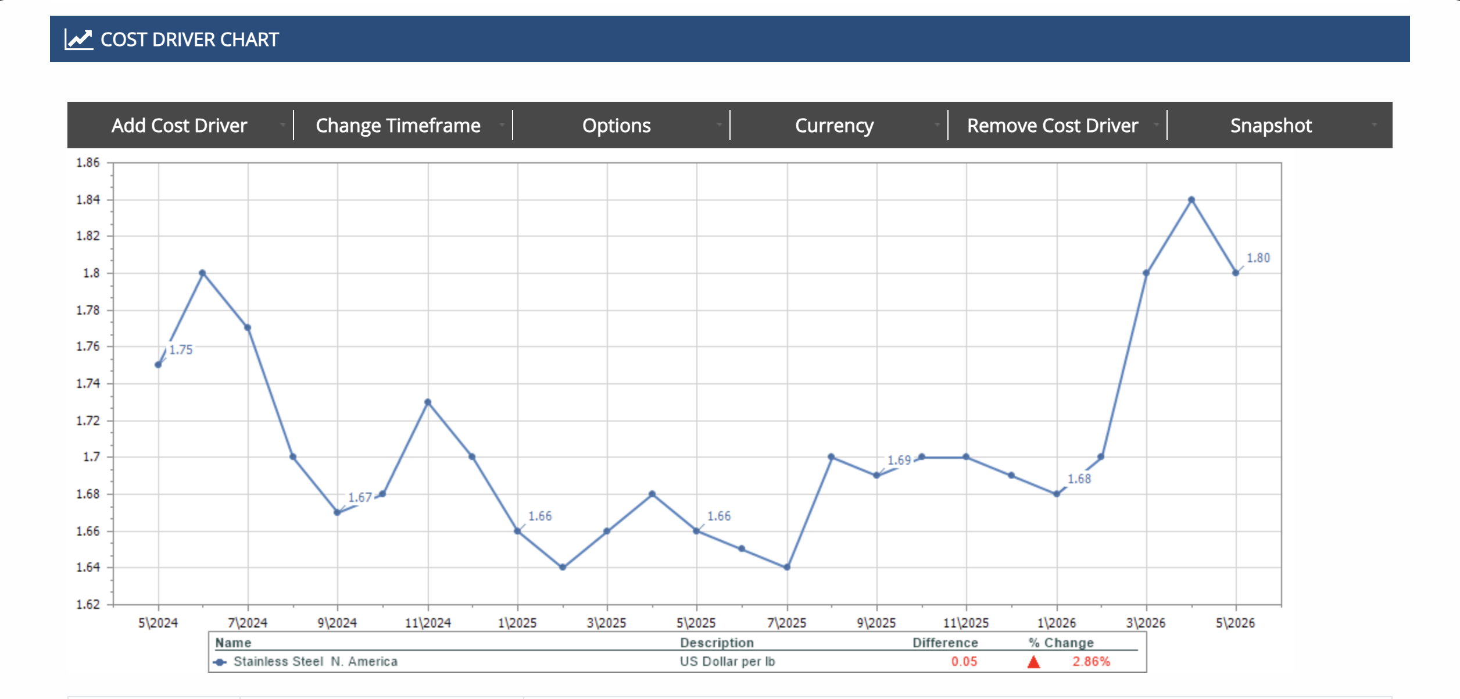
Task: Open the Options menu
Action: [x=617, y=126]
